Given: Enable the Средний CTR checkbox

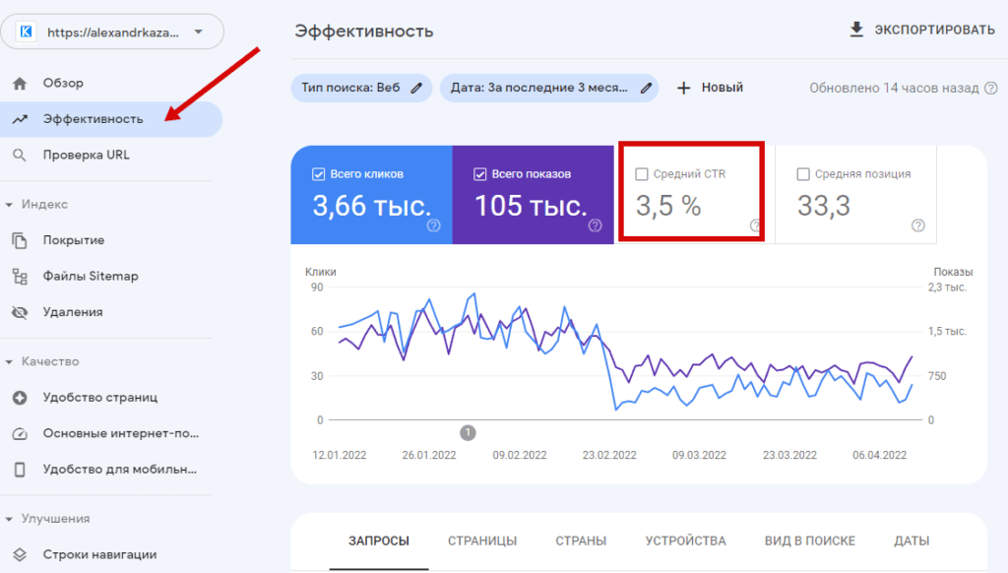Looking at the screenshot, I should point(642,174).
